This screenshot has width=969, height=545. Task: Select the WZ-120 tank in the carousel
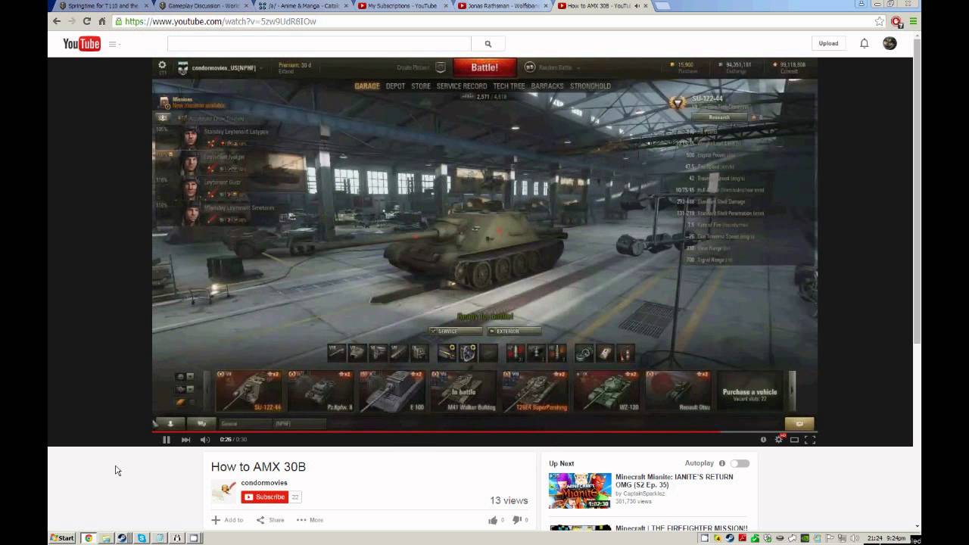(x=606, y=391)
